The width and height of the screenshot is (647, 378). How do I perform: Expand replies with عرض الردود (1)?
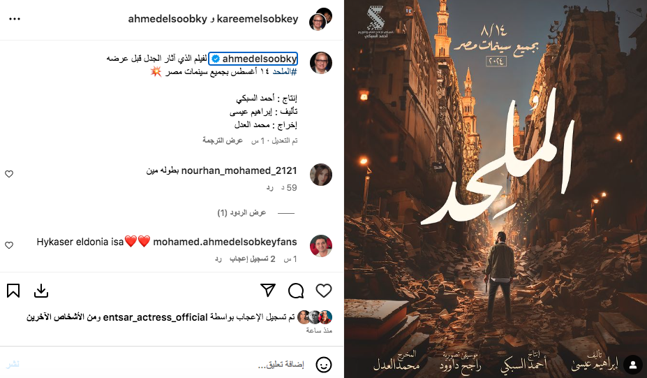(x=241, y=212)
